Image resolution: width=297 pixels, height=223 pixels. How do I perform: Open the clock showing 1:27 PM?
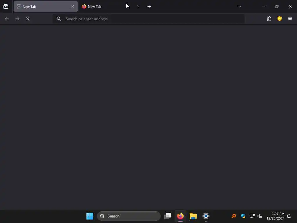pyautogui.click(x=276, y=216)
